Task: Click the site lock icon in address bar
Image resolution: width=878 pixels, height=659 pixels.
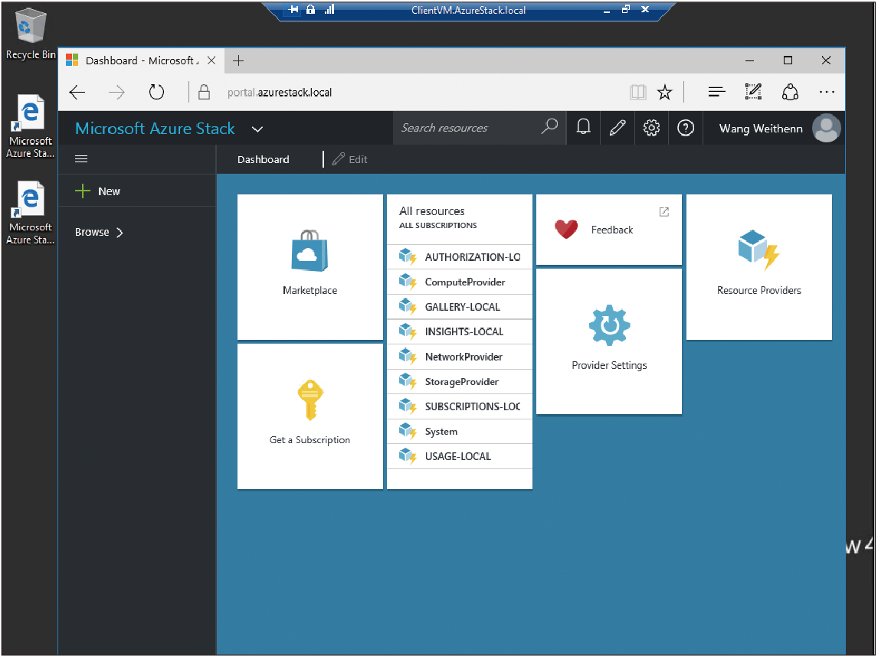Action: pos(205,92)
